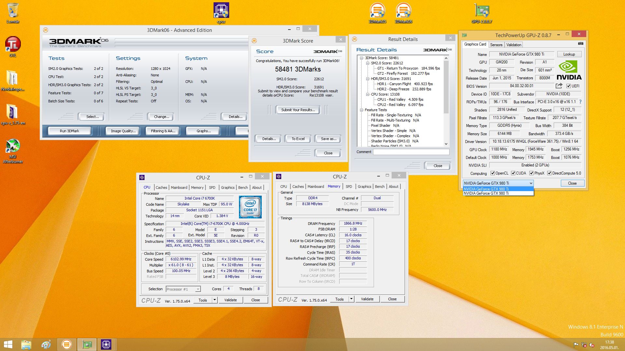Switch to the Validation tab in GPU-Z
Image resolution: width=625 pixels, height=351 pixels.
pos(514,45)
